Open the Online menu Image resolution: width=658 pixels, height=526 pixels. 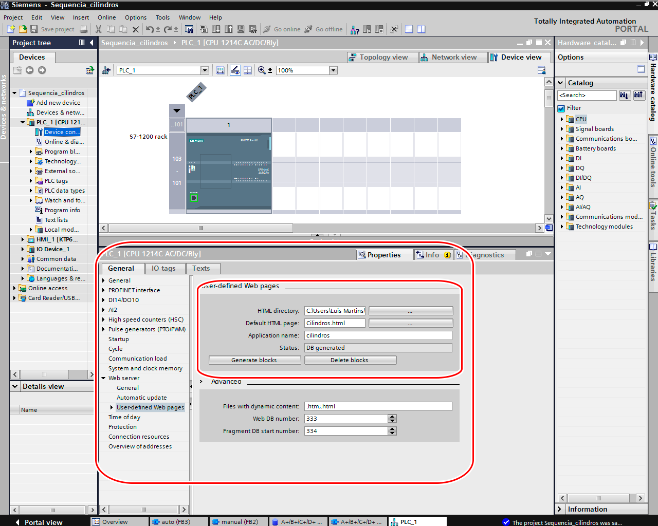click(107, 17)
